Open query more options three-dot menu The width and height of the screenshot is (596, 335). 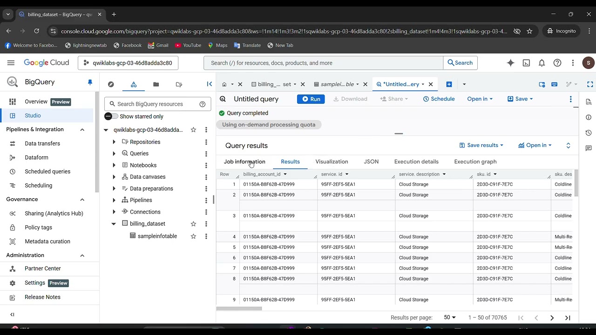click(x=570, y=99)
